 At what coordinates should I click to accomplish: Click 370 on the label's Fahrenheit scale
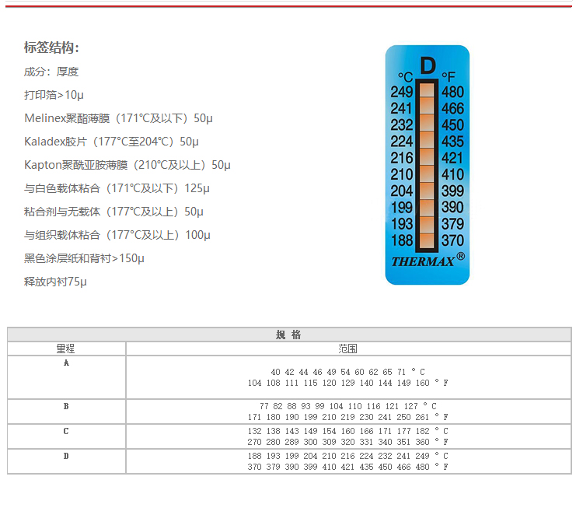point(452,240)
